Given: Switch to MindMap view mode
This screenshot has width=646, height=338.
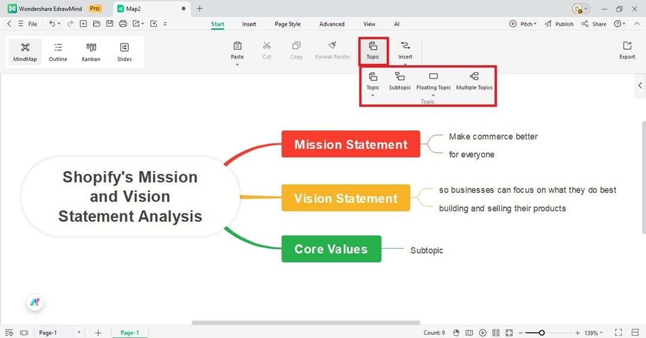Looking at the screenshot, I should [x=25, y=52].
